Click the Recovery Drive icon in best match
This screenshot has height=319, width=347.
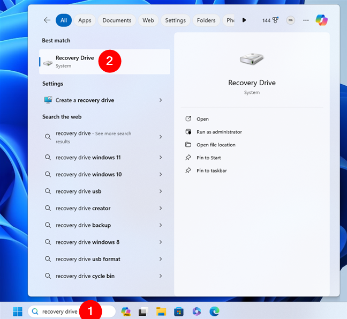click(x=48, y=63)
